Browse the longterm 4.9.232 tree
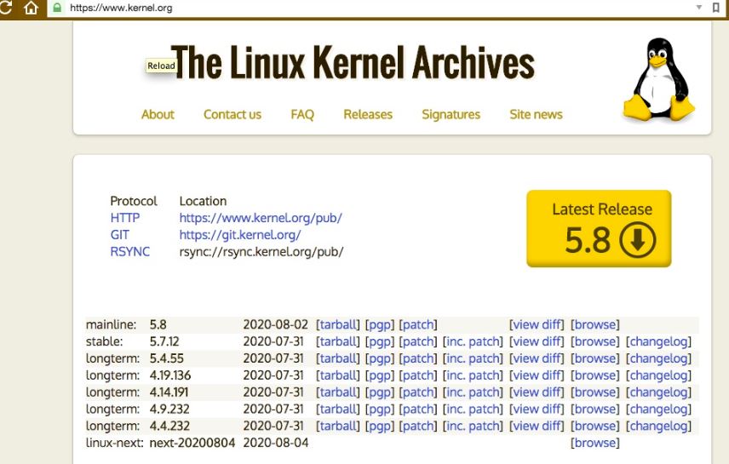This screenshot has width=729, height=464. coord(595,410)
